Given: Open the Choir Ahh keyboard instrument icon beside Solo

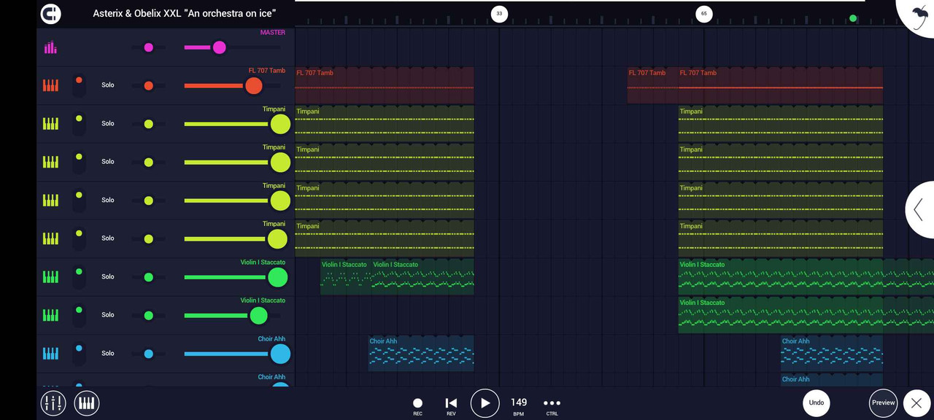Looking at the screenshot, I should pos(50,353).
